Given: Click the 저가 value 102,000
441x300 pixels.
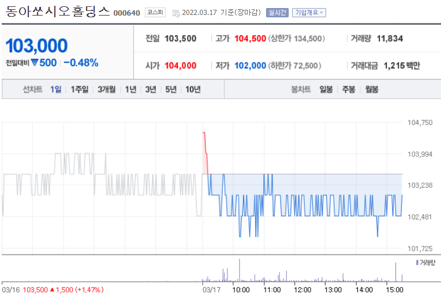Looking at the screenshot, I should pos(250,66).
